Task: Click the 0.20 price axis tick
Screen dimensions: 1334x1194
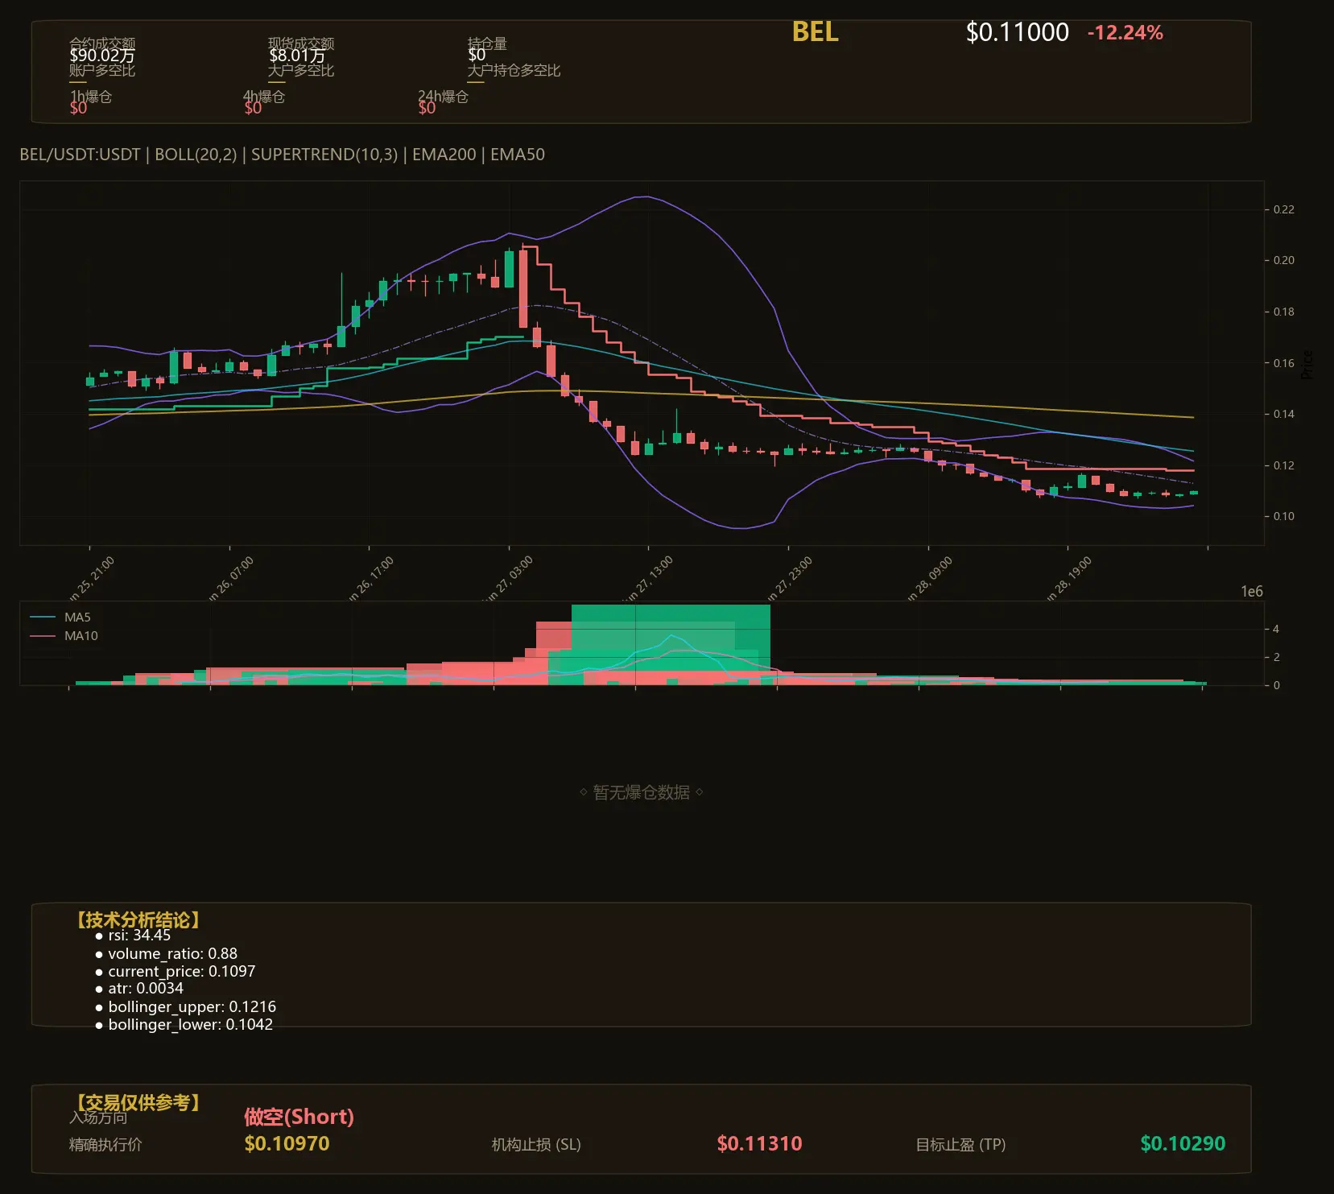Action: click(x=1284, y=260)
